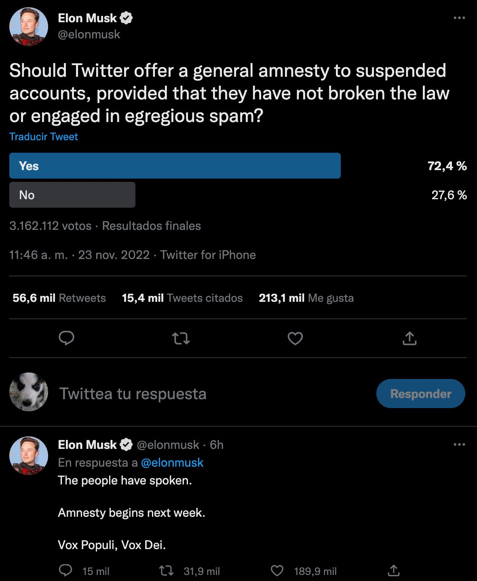
Task: Open more options on reply tweet
Action: [x=459, y=444]
